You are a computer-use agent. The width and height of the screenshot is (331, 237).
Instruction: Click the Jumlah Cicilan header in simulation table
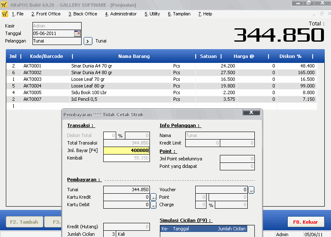[x=231, y=229]
